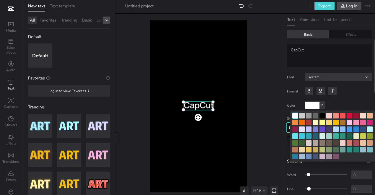
Task: Toggle fullscreen preview
Action: point(274,191)
